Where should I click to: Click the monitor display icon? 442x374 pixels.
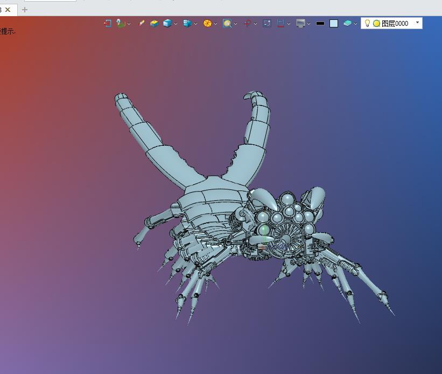[300, 24]
